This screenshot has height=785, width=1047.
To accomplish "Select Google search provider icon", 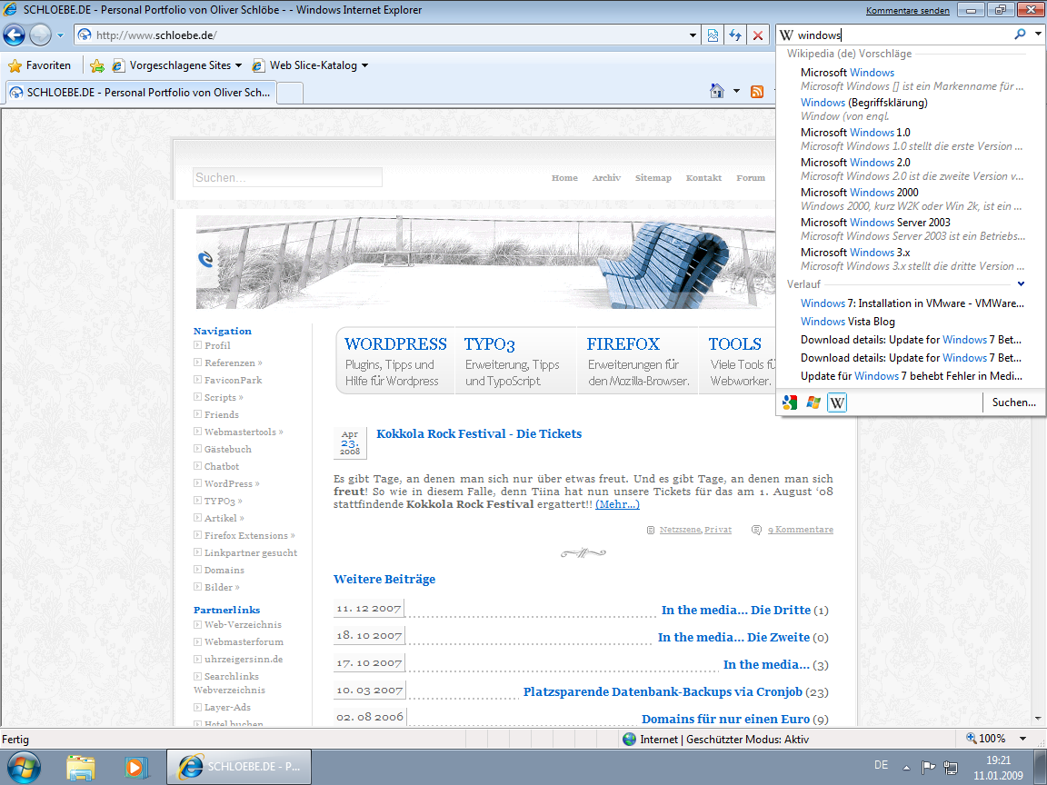I will point(790,402).
